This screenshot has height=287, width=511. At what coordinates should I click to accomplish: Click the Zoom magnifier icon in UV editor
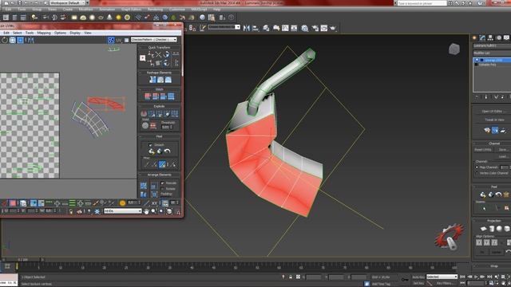pos(154,211)
